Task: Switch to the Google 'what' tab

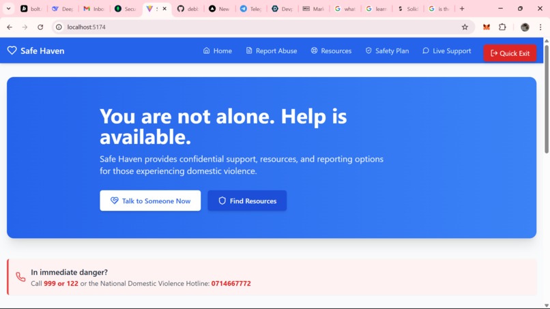Action: click(345, 9)
